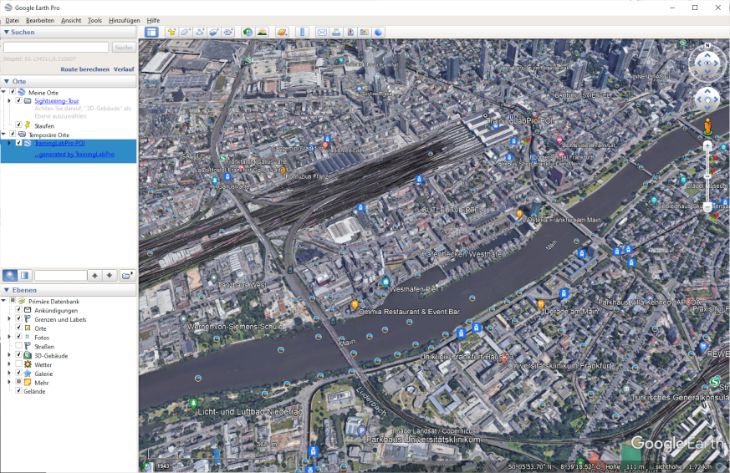
Task: Uncheck the Ankündigungen layer checkbox
Action: 19,310
